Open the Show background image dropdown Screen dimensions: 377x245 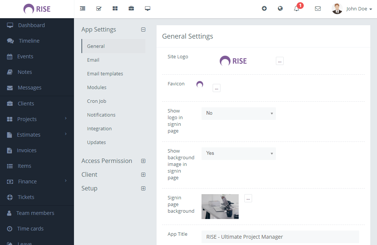(x=239, y=153)
